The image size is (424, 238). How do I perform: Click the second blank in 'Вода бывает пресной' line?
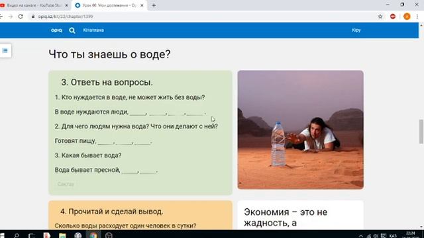pyautogui.click(x=148, y=171)
